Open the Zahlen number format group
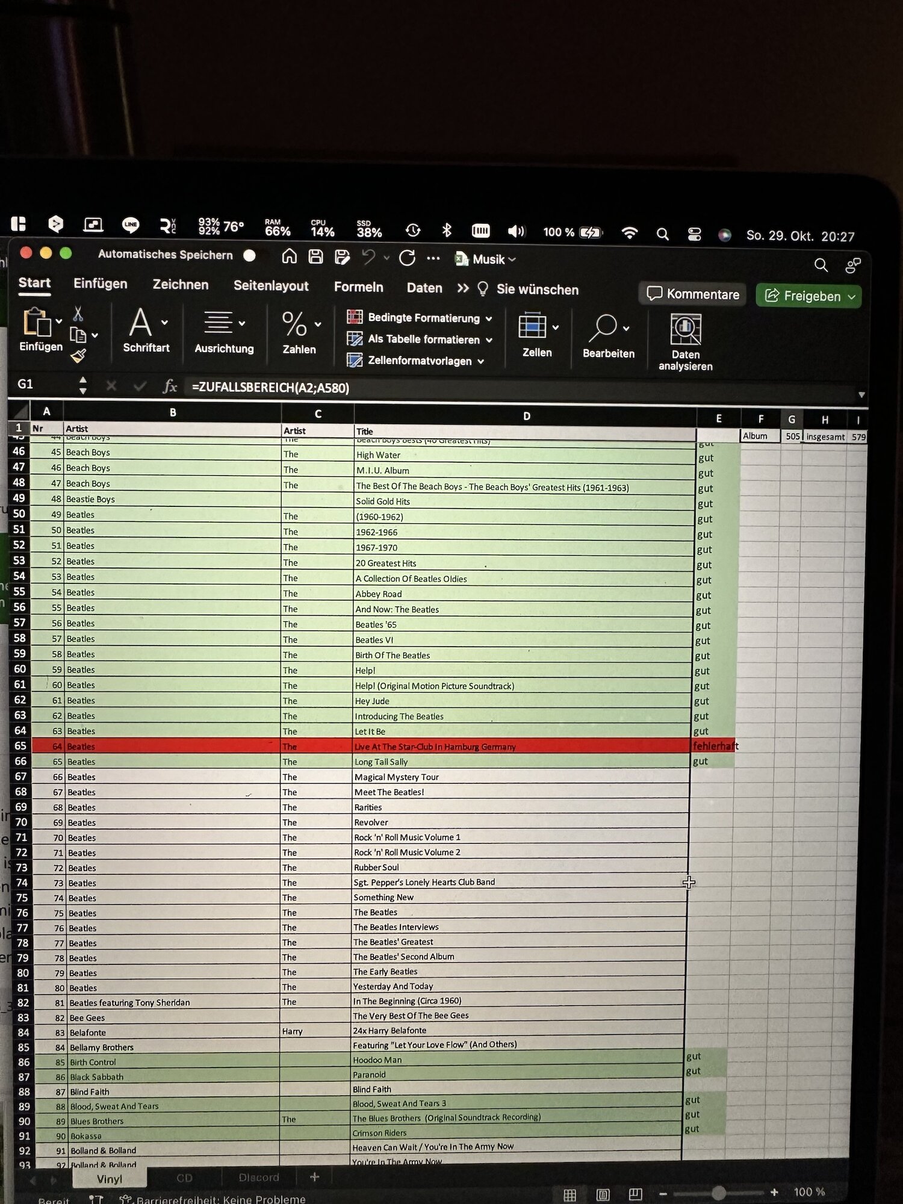The image size is (903, 1204). point(299,334)
